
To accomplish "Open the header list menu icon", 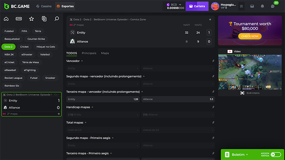I will 242,6.
